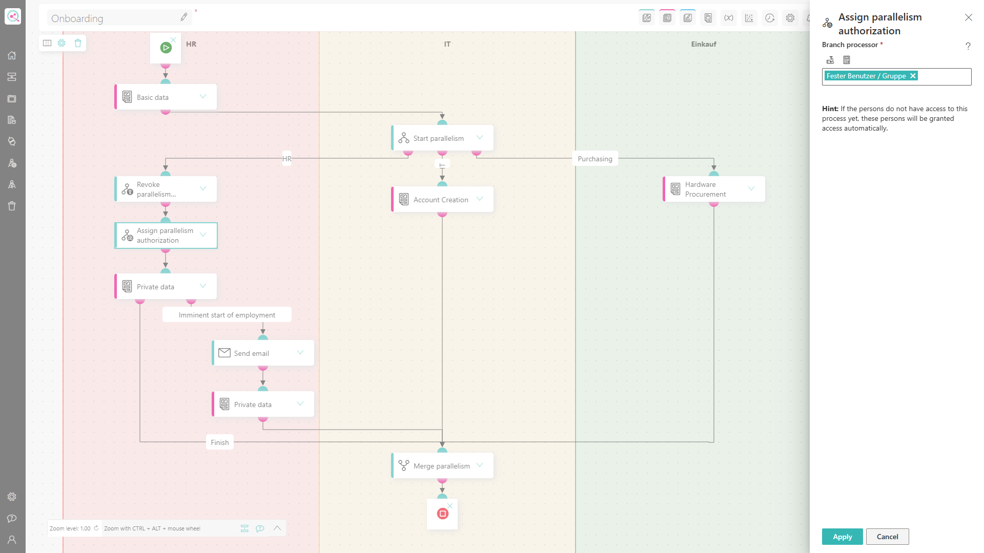984x553 pixels.
Task: Expand the Basic data node chevron
Action: pos(203,96)
